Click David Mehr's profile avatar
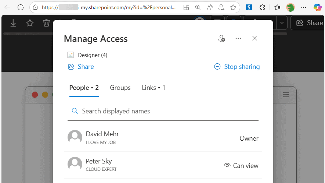Screen dimensions: 325x183 click(75, 137)
